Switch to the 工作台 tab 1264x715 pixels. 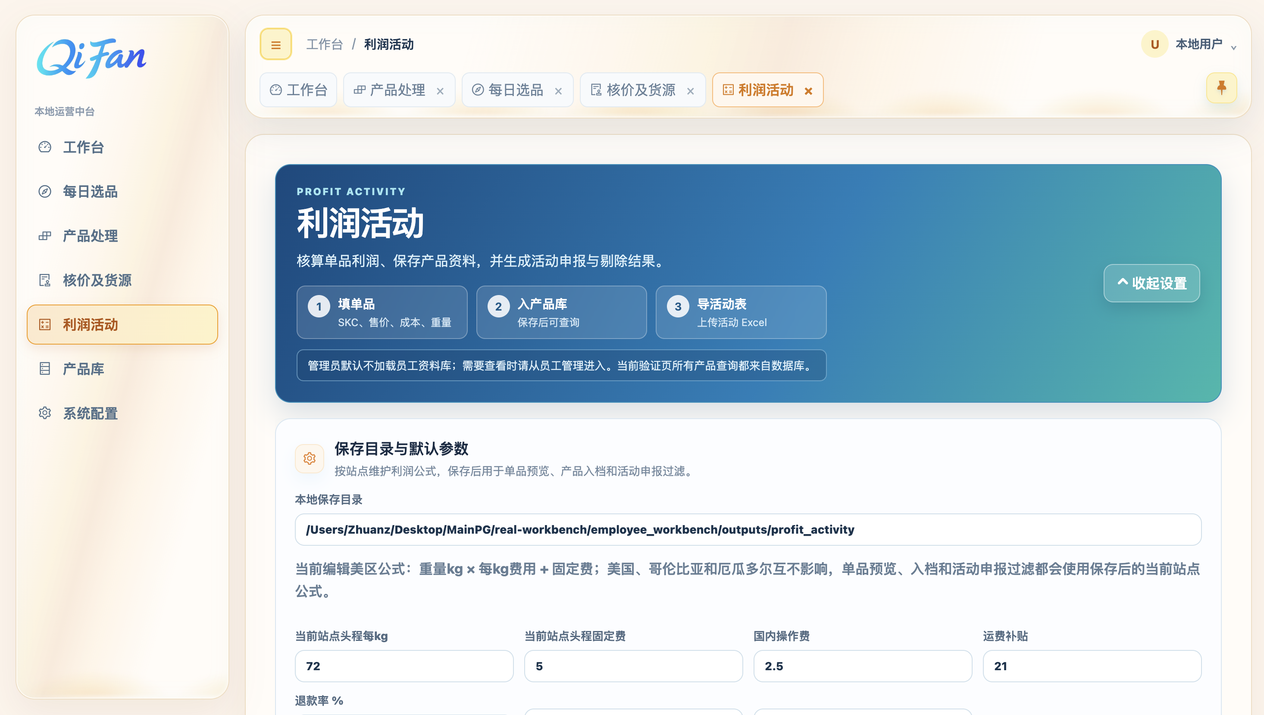click(x=298, y=90)
